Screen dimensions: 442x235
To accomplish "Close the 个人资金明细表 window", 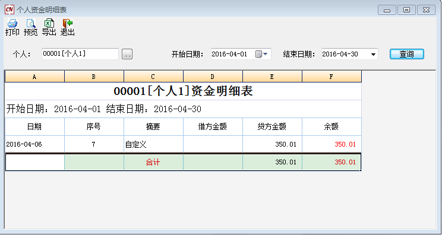I will 427,10.
